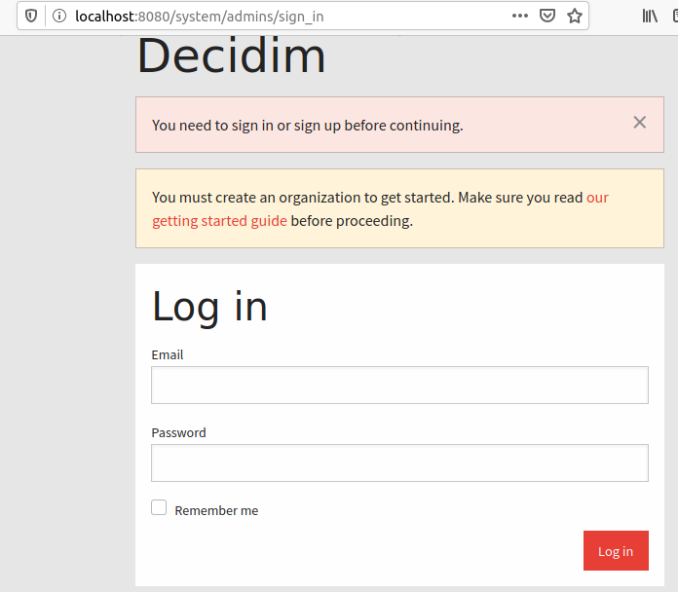Show site information for localhost

click(x=59, y=17)
